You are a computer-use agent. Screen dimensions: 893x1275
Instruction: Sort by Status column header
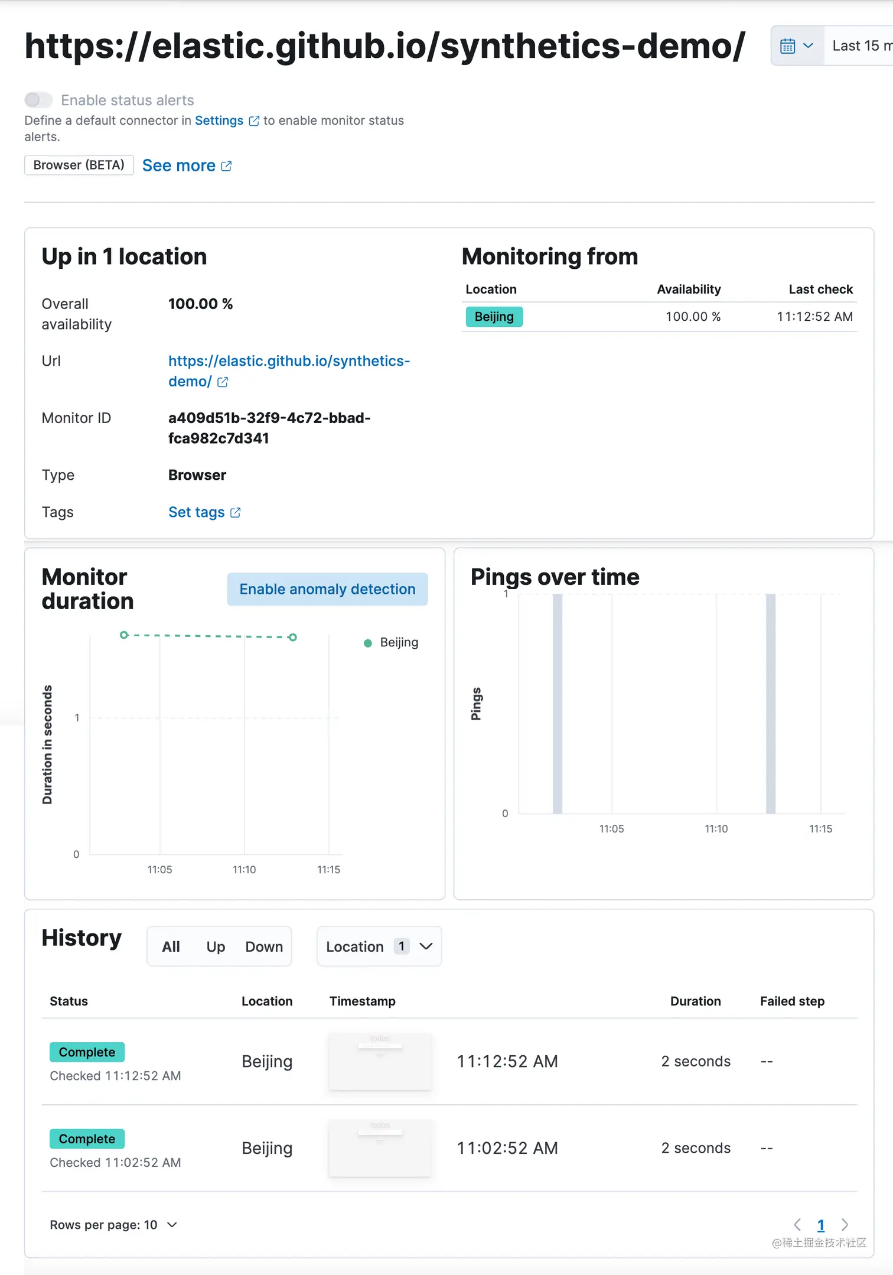(x=69, y=1001)
